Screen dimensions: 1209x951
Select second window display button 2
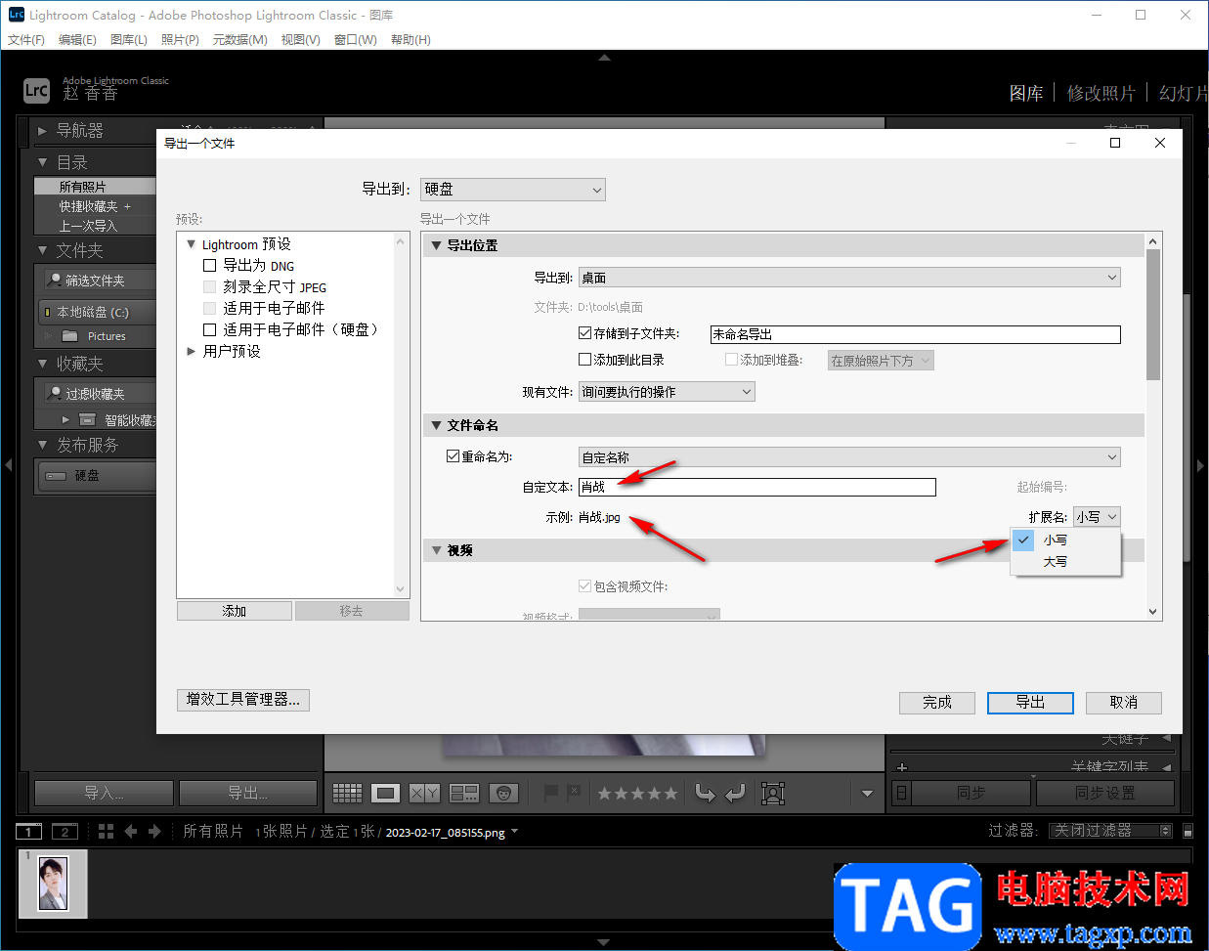point(65,832)
